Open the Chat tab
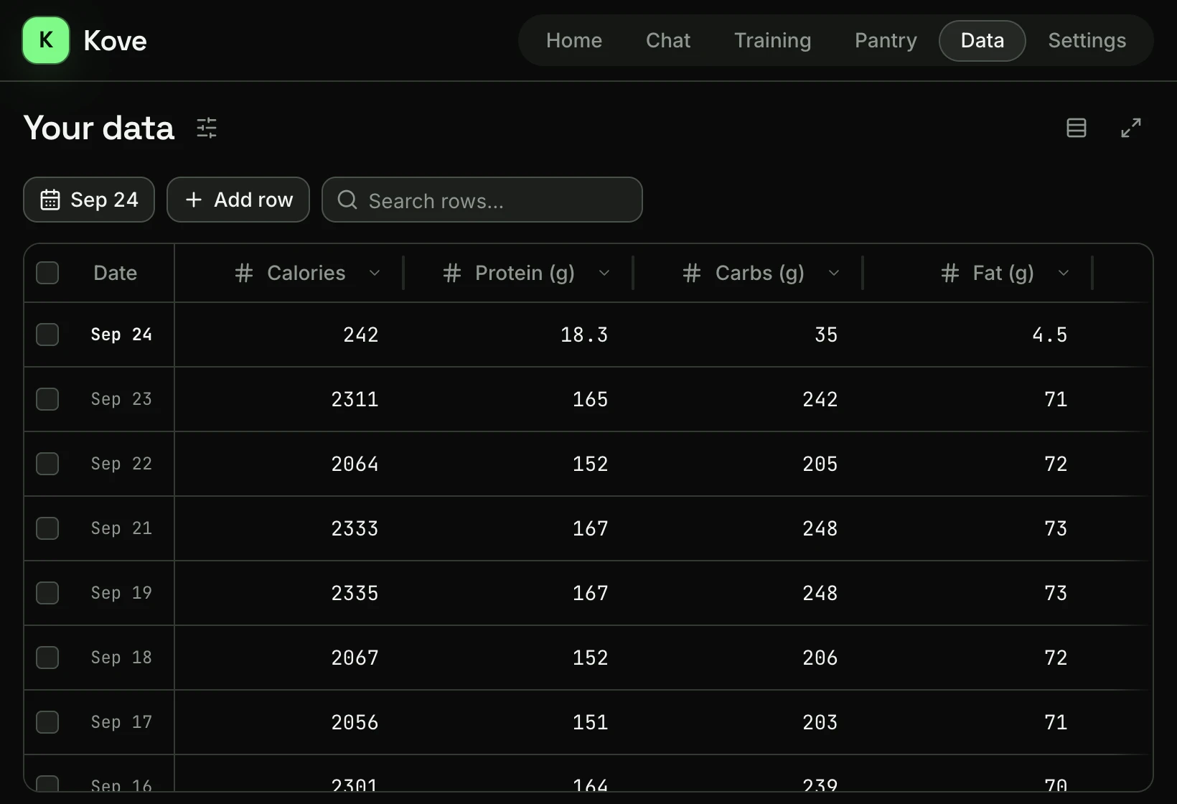This screenshot has height=804, width=1177. (668, 40)
